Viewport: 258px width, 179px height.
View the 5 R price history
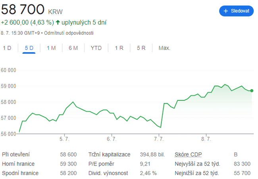[x=141, y=48]
